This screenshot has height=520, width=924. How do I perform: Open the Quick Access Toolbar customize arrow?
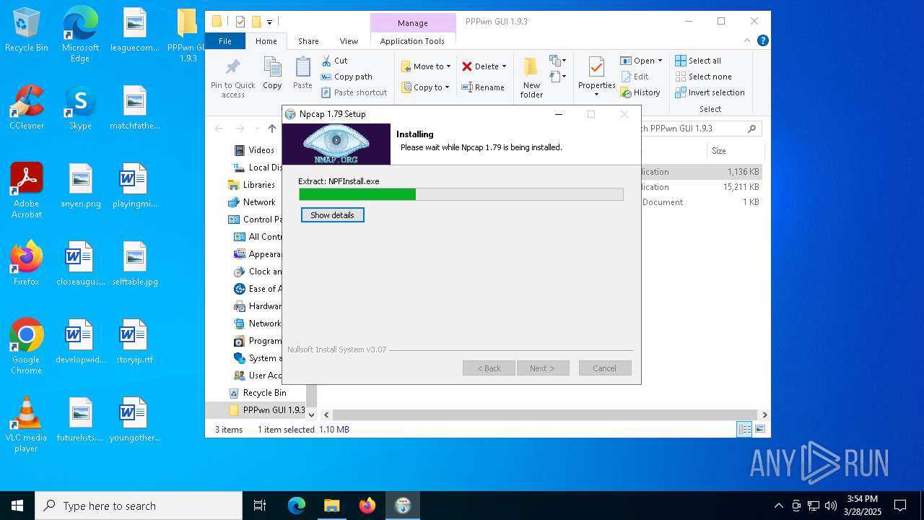coord(269,22)
